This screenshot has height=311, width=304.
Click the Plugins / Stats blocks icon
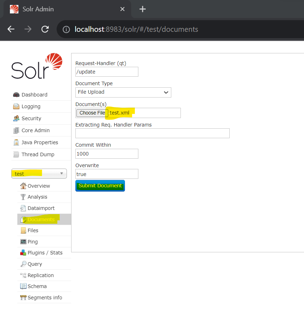[23, 253]
